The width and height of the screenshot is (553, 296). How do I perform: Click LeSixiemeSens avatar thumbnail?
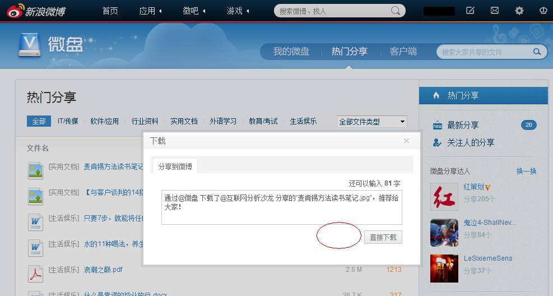pos(444,269)
